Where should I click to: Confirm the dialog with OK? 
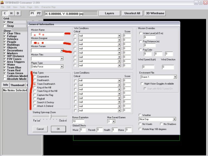coord(58,129)
